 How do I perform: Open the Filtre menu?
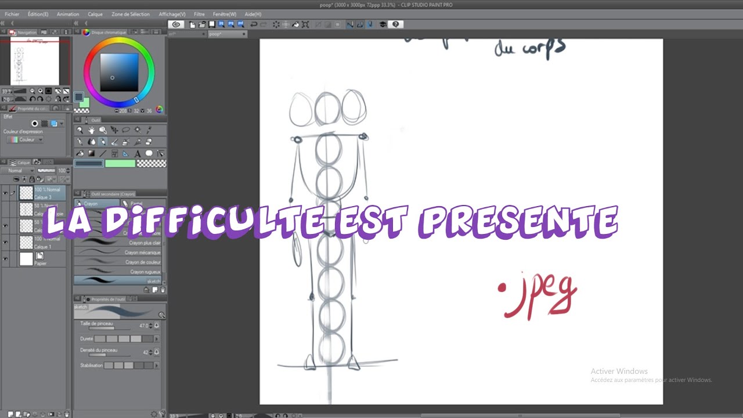[x=199, y=14]
